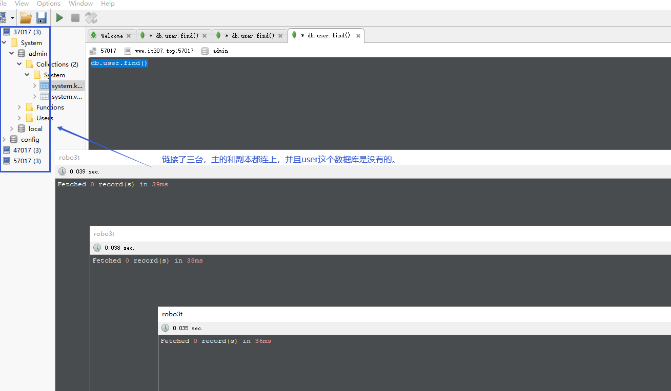Click the 57017 tree computer icon
Screen dimensions: 671x391
click(x=6, y=161)
